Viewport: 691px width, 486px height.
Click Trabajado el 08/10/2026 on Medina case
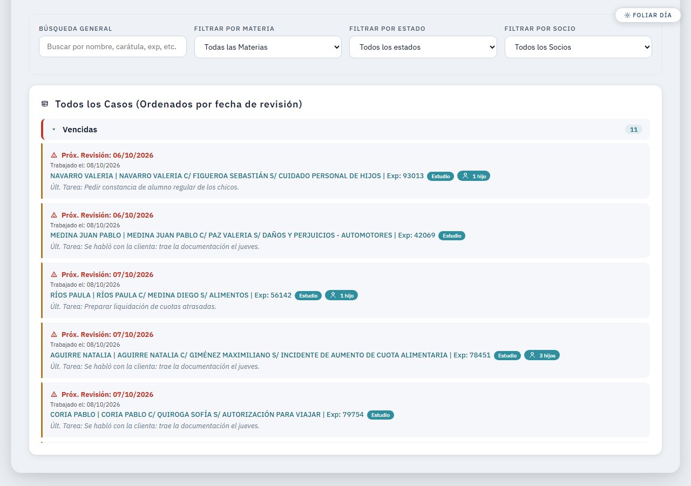point(85,225)
